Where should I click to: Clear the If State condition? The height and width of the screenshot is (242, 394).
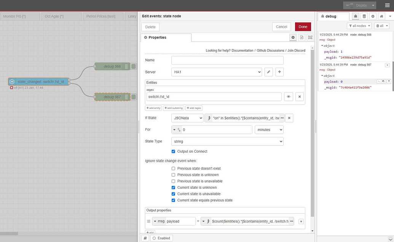(x=289, y=118)
